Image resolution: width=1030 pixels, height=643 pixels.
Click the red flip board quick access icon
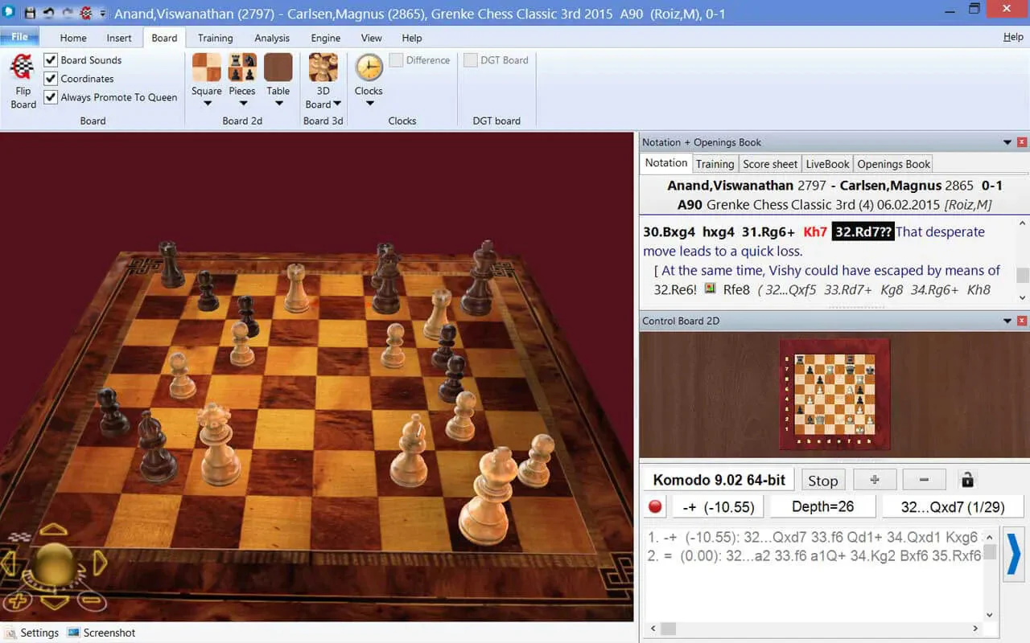click(x=86, y=14)
